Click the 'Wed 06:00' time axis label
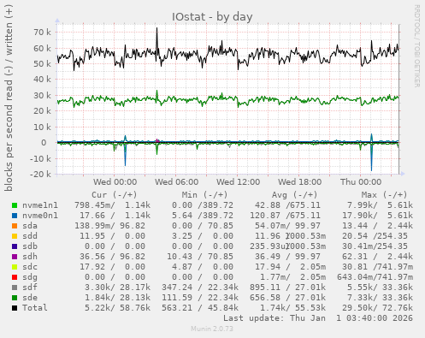Viewport: 425px width, 338px height. (176, 182)
